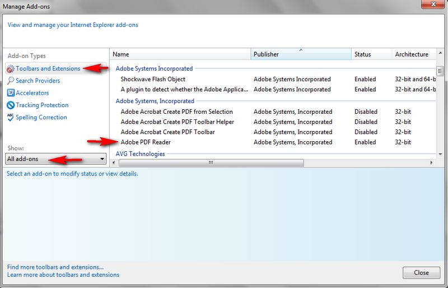The height and width of the screenshot is (288, 448).
Task: Click the Toolbars and Extensions gear icon
Action: (x=11, y=68)
